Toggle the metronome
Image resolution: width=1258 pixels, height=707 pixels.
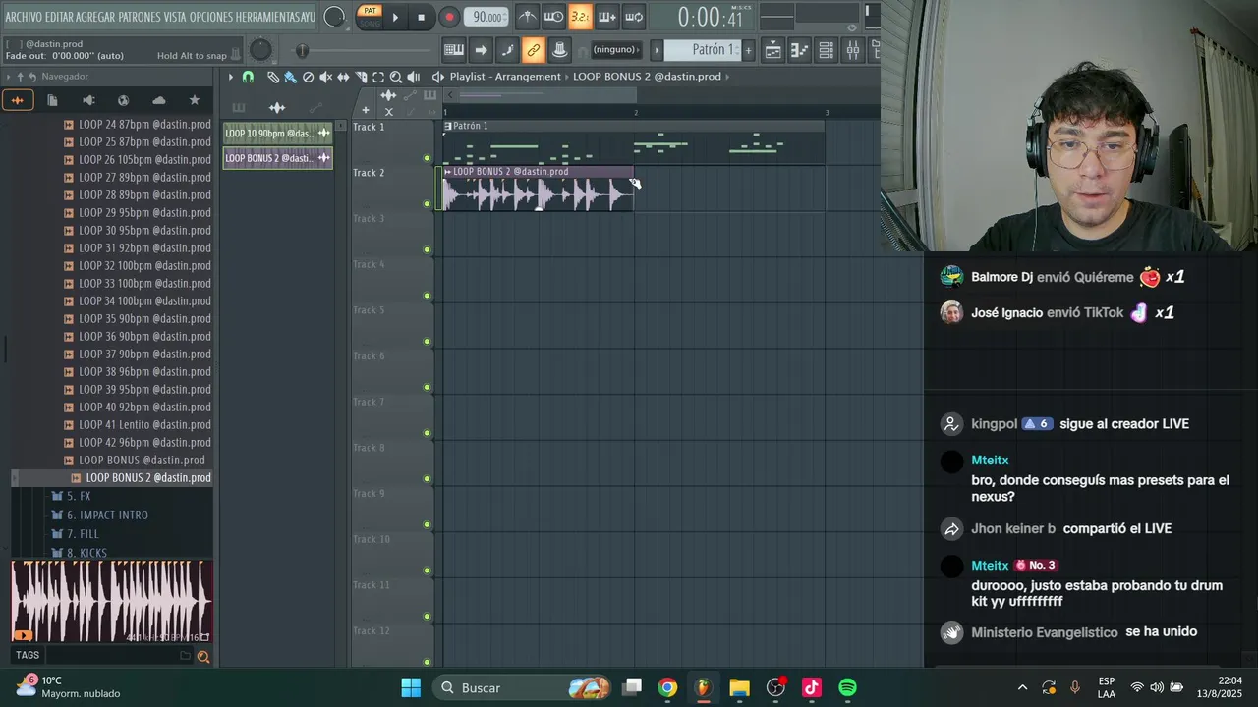pos(528,17)
